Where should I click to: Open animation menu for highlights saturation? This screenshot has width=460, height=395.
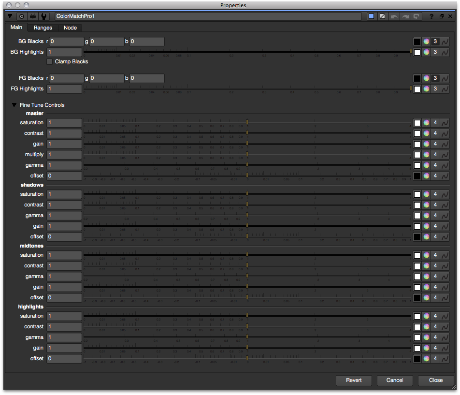445,316
